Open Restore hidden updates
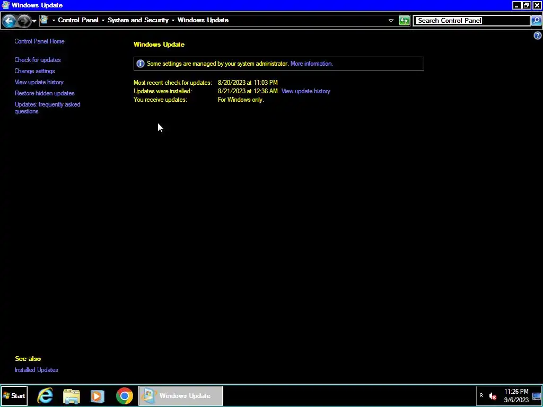The height and width of the screenshot is (407, 543). (x=45, y=93)
